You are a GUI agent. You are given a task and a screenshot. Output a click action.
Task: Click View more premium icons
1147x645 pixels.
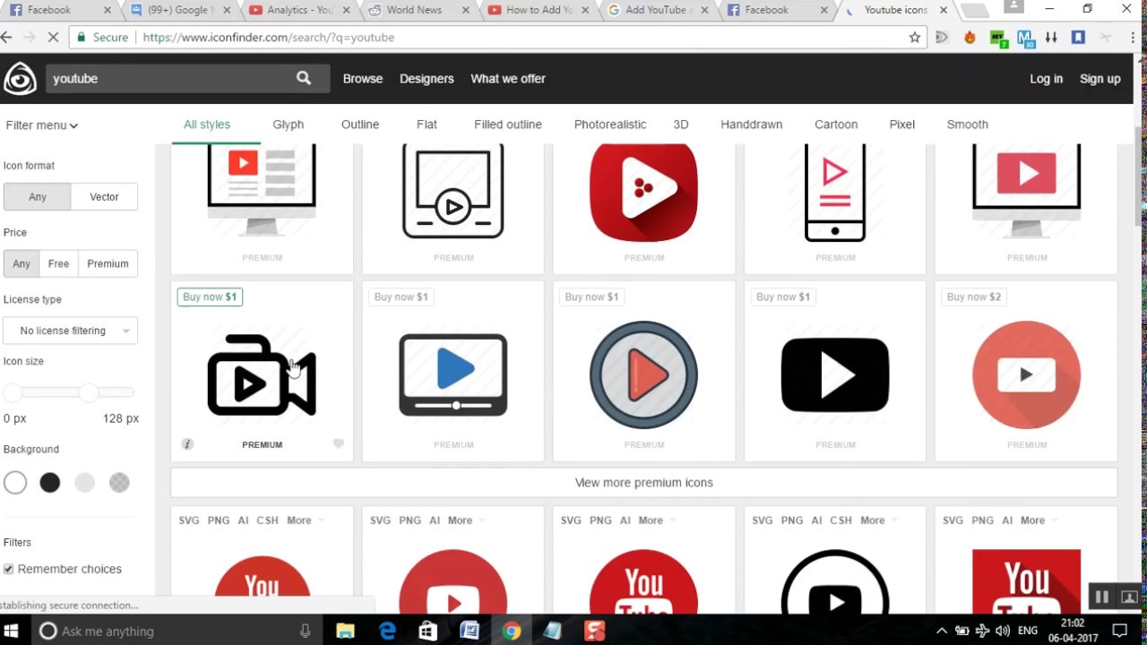click(x=643, y=482)
